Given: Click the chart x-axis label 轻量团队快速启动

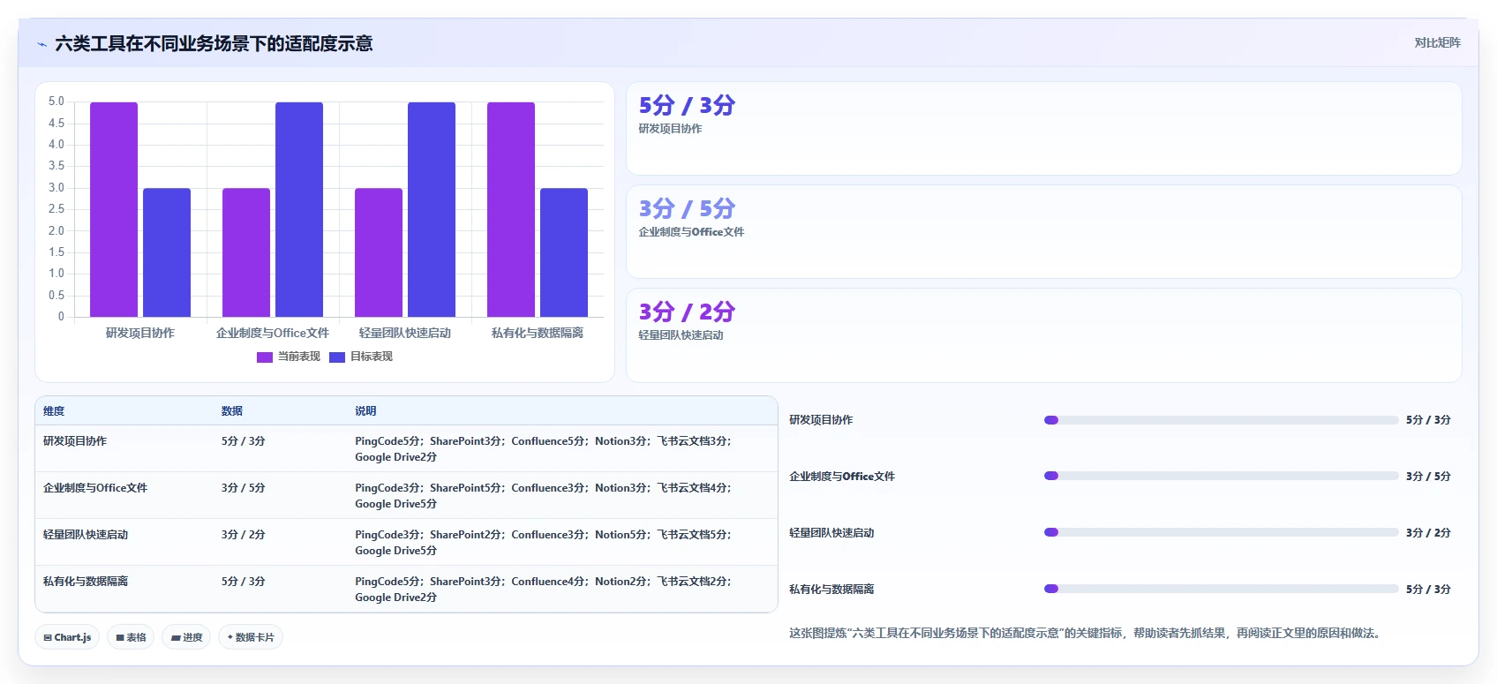Looking at the screenshot, I should point(405,333).
